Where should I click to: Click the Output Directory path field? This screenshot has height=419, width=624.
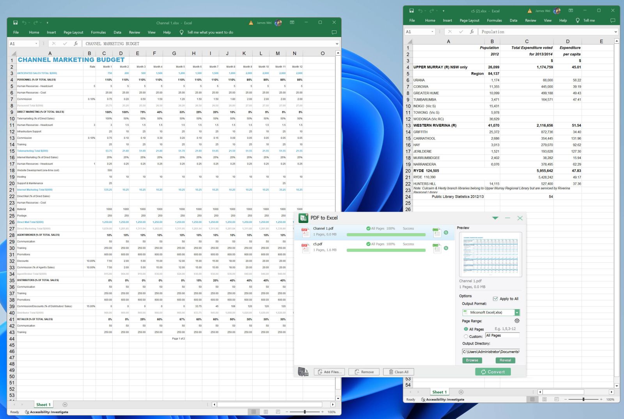[x=491, y=352]
